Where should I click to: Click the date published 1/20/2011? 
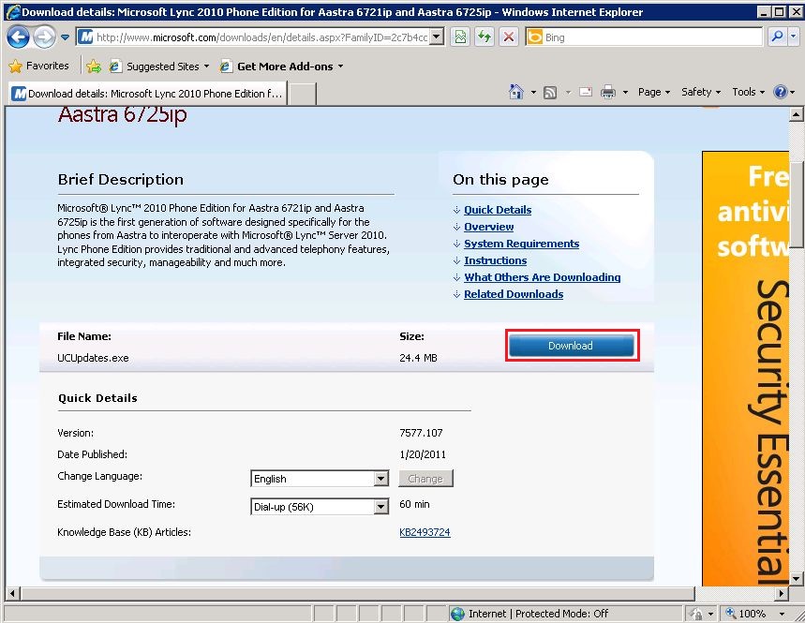coord(423,454)
